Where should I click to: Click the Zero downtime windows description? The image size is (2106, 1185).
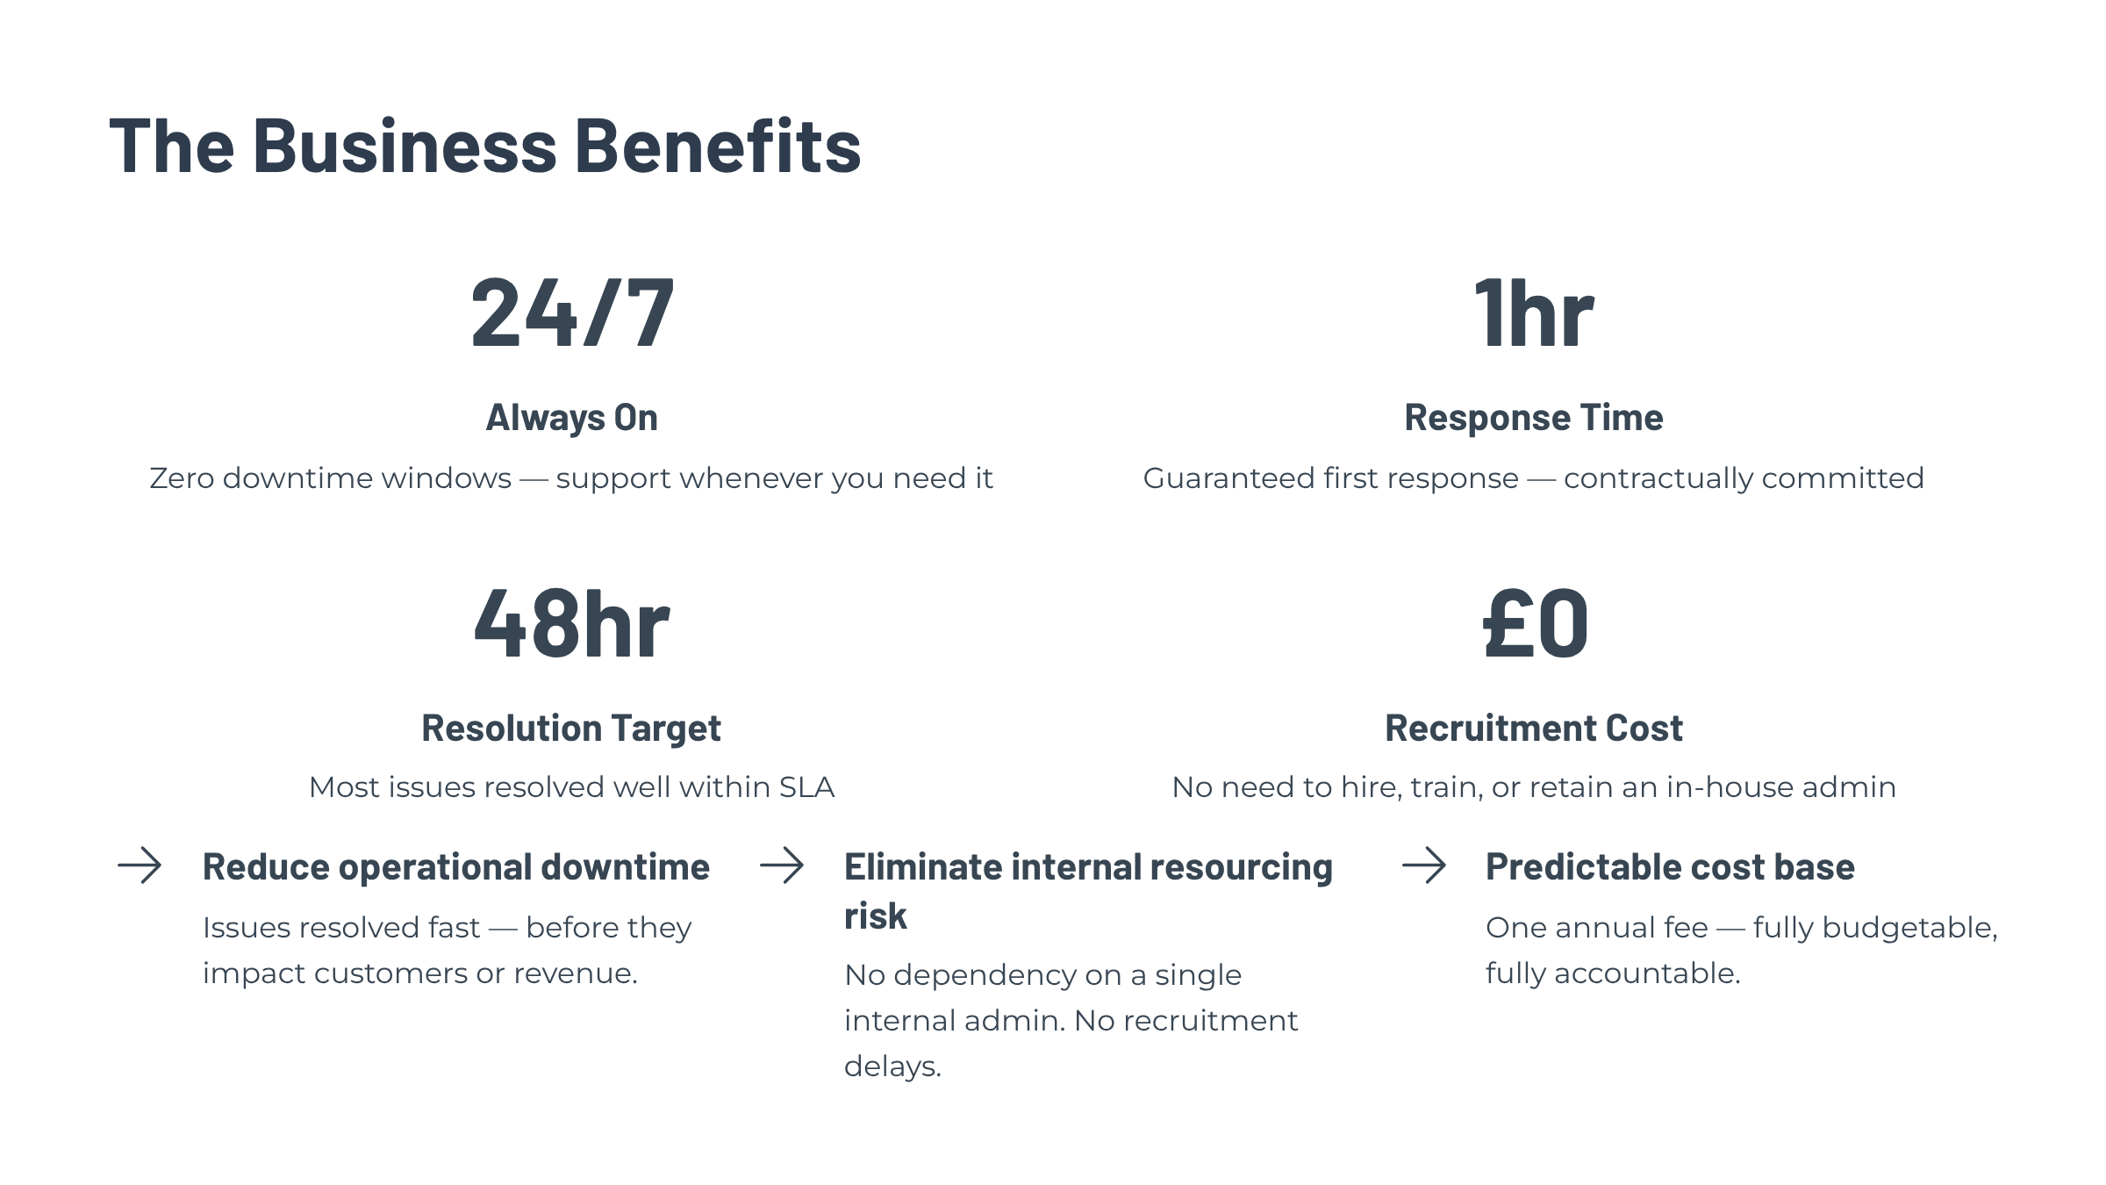point(571,478)
